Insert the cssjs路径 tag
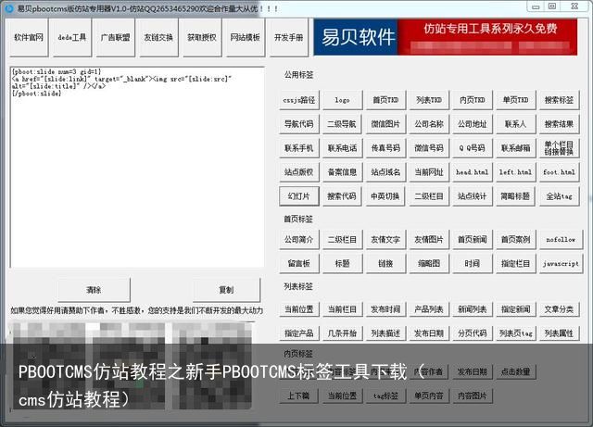Image resolution: width=593 pixels, height=427 pixels. 299,100
